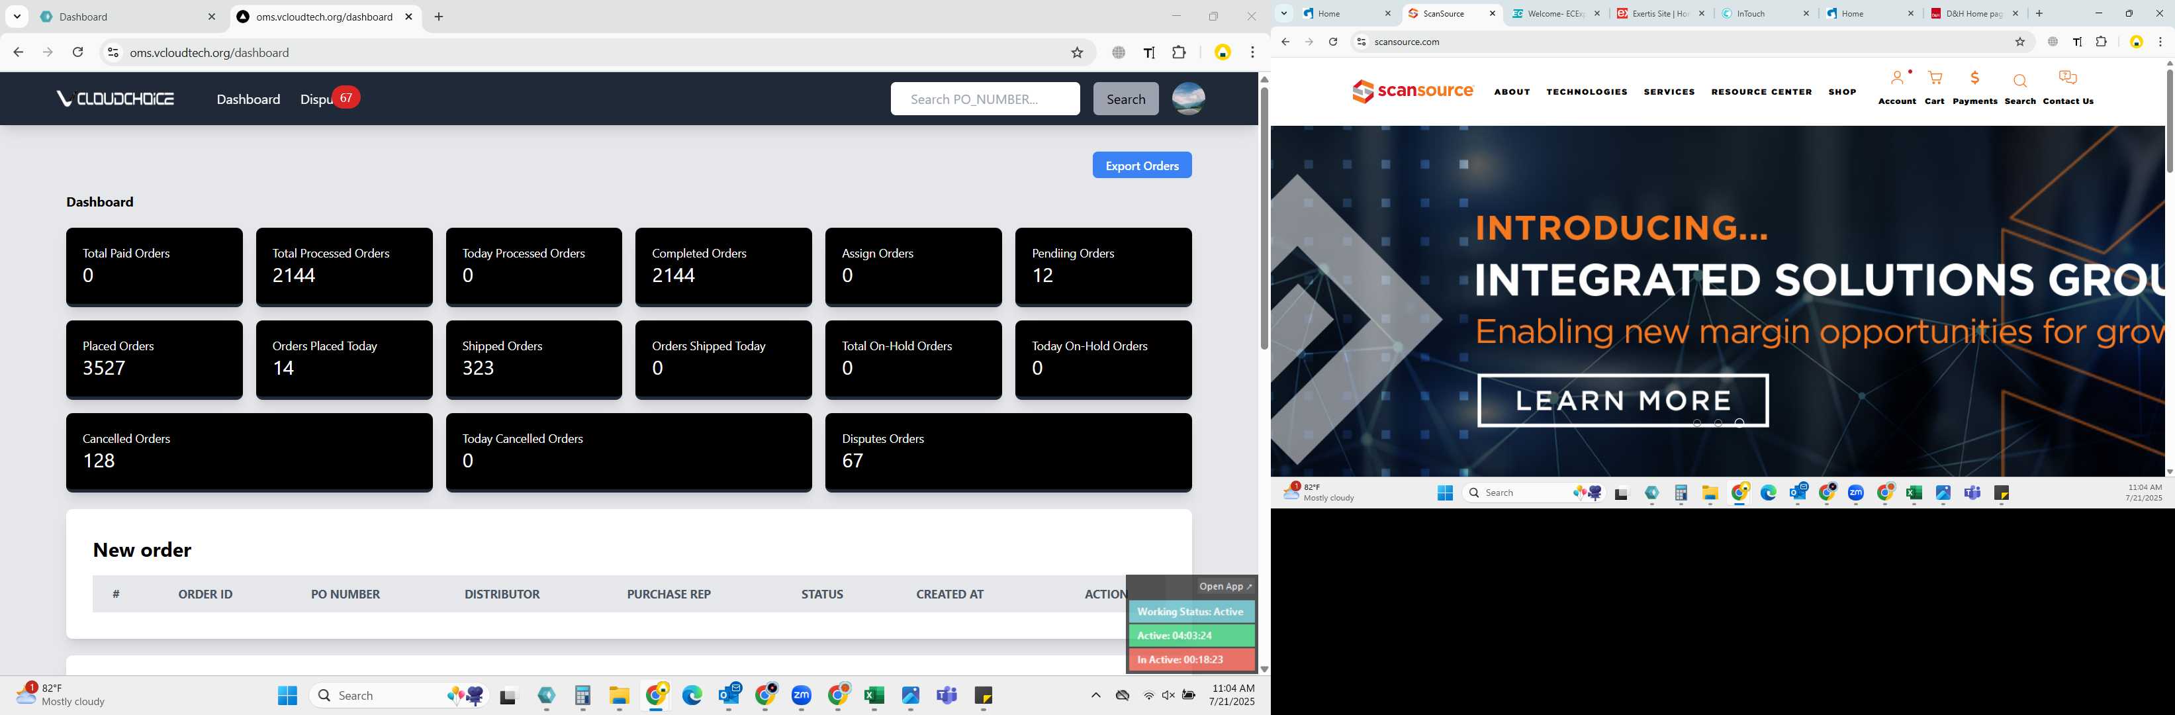2175x715 pixels.
Task: Switch to the Exertis Site browser tab
Action: click(x=1660, y=13)
